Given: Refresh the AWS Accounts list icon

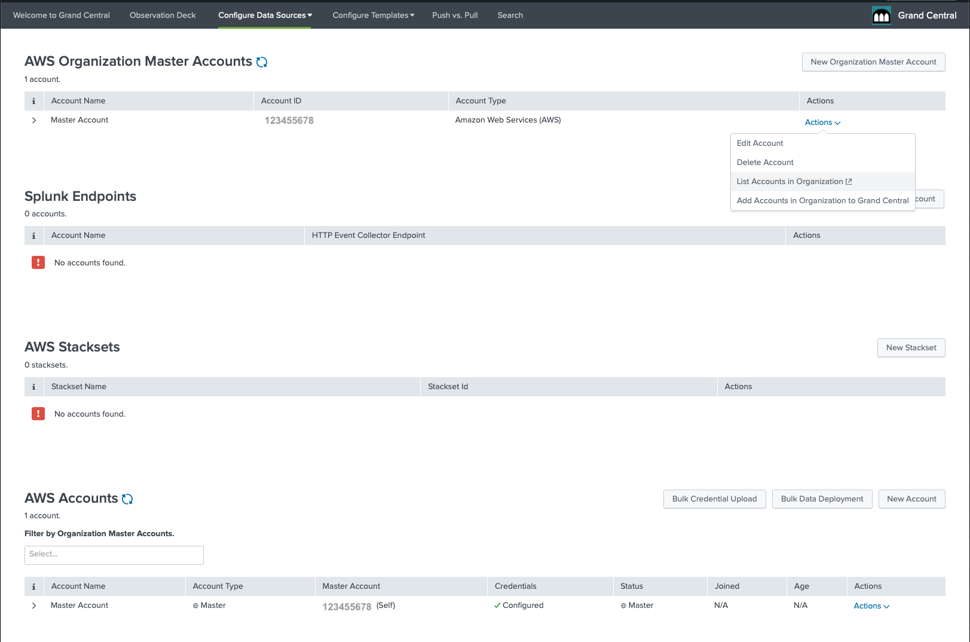Looking at the screenshot, I should [127, 499].
